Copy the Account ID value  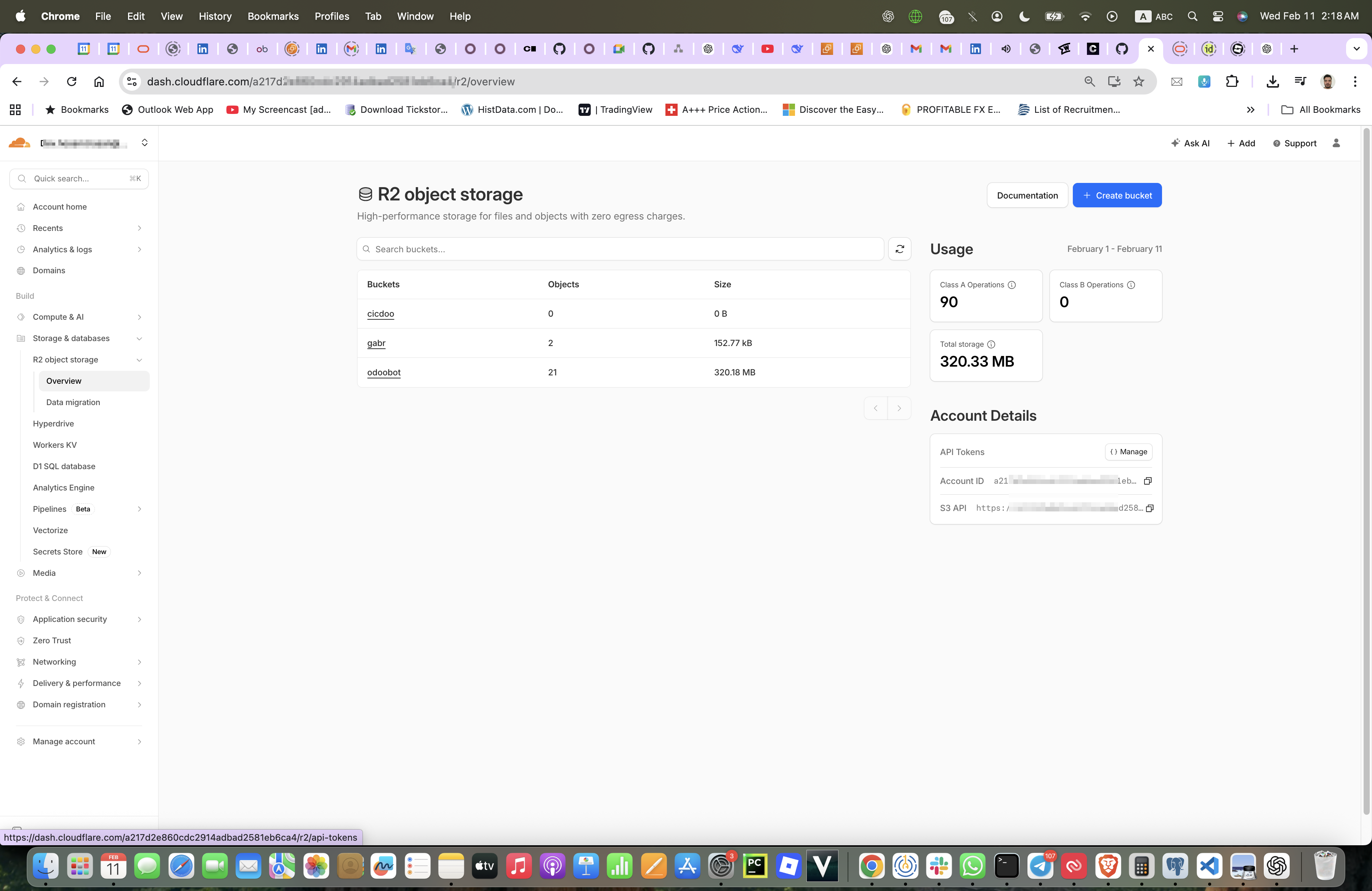tap(1148, 481)
